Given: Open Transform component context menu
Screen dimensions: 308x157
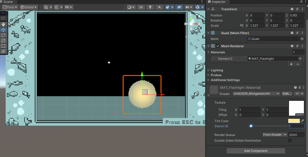Looking at the screenshot, I should pyautogui.click(x=302, y=9).
